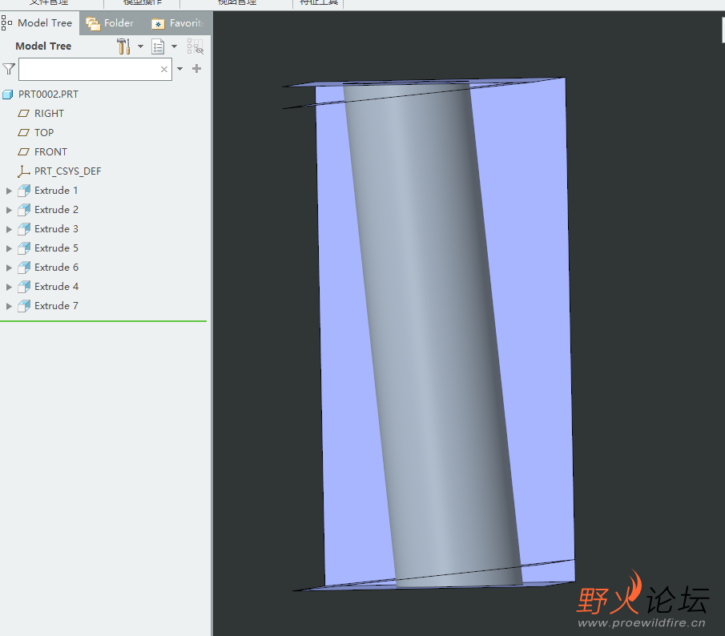Expand the Extrude 1 feature

[x=9, y=191]
